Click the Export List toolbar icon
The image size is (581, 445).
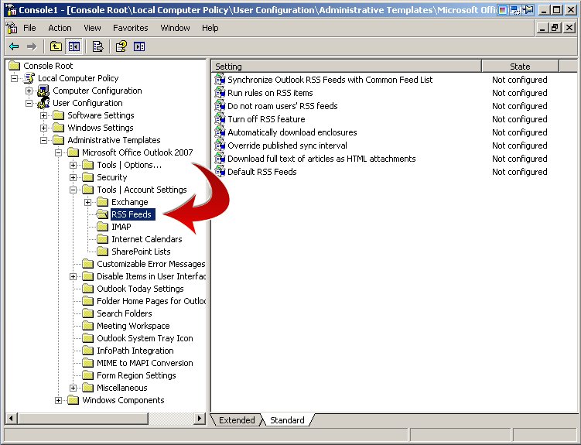[97, 46]
